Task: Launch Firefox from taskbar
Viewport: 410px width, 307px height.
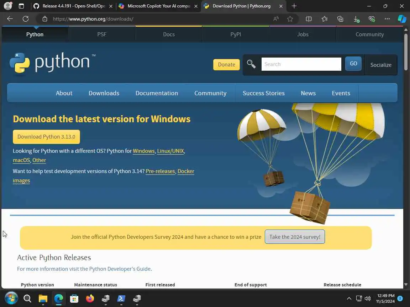Action: 90,298
